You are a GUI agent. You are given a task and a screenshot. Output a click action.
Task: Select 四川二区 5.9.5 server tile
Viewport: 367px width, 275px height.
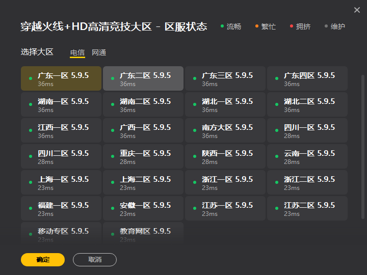(x=61, y=156)
